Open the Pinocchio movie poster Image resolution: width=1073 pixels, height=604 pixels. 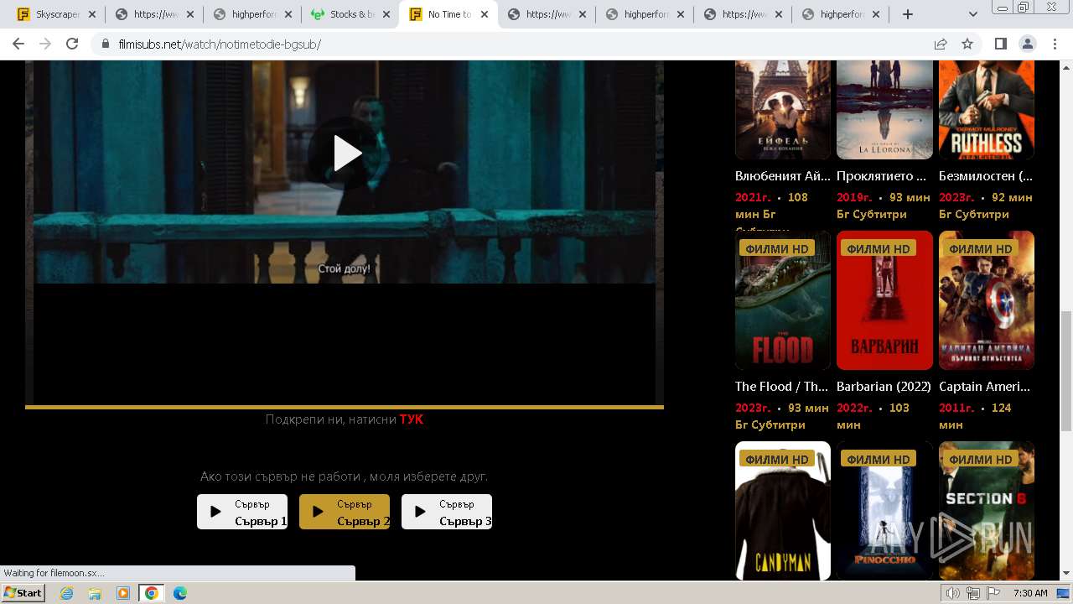[x=884, y=511]
